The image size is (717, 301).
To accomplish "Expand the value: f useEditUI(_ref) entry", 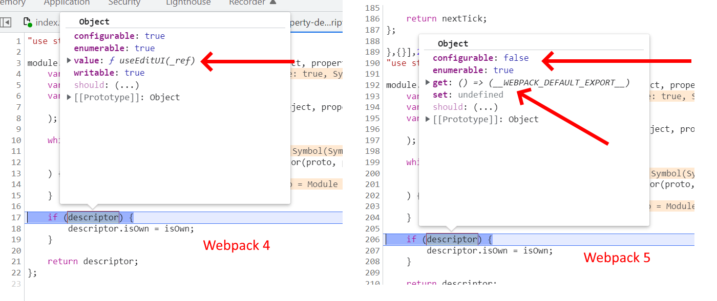I will [x=69, y=60].
